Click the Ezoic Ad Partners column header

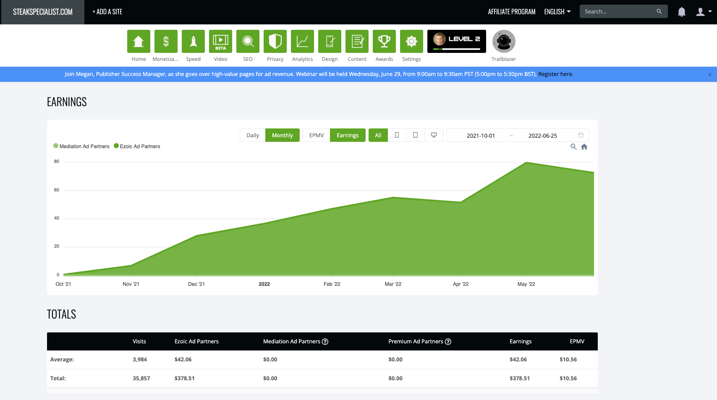pyautogui.click(x=196, y=342)
